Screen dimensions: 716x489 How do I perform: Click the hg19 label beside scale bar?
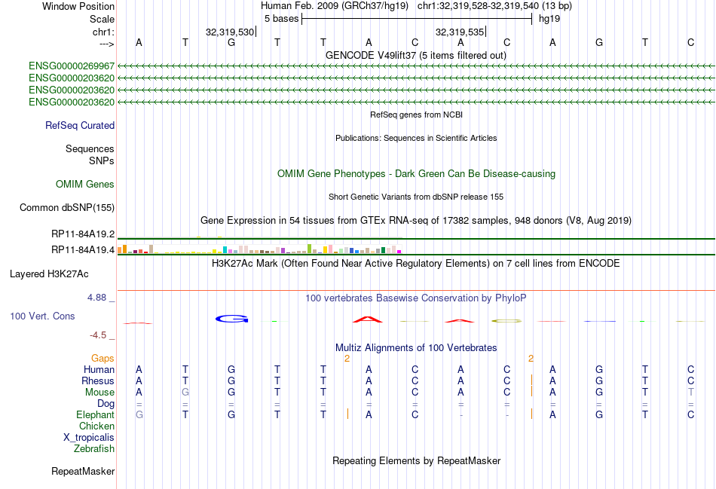click(549, 19)
